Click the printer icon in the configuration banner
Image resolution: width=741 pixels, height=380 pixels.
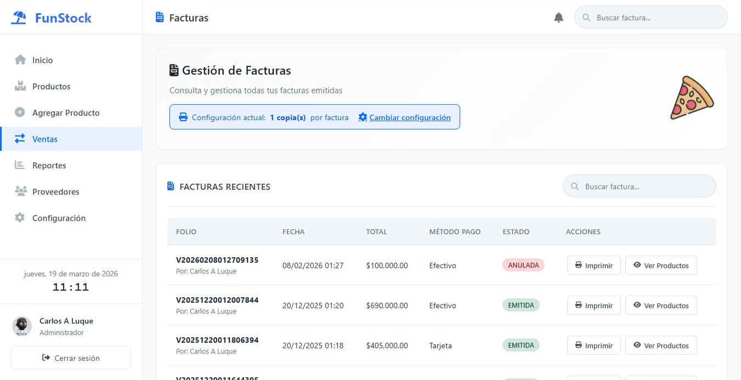tap(183, 117)
